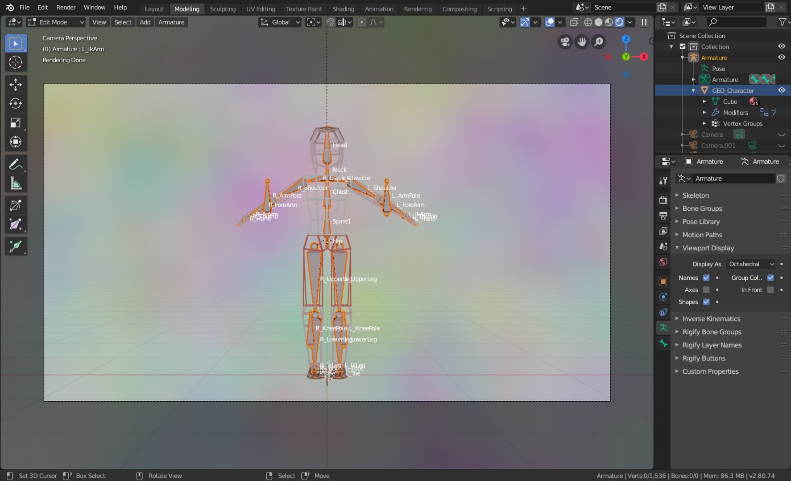Open the Global transform orientation dropdown
This screenshot has width=791, height=481.
pos(280,22)
